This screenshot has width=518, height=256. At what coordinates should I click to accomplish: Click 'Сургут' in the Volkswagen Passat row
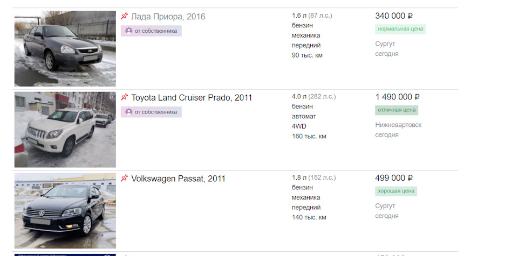pyautogui.click(x=385, y=206)
